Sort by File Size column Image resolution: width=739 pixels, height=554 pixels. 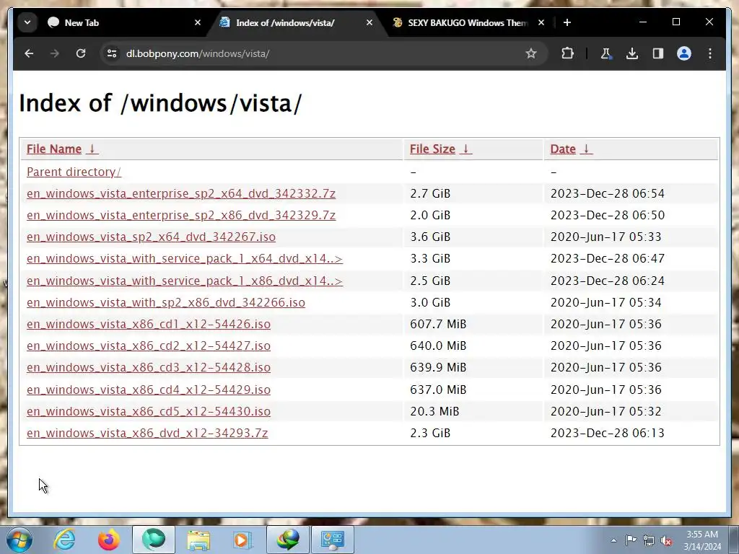[432, 149]
